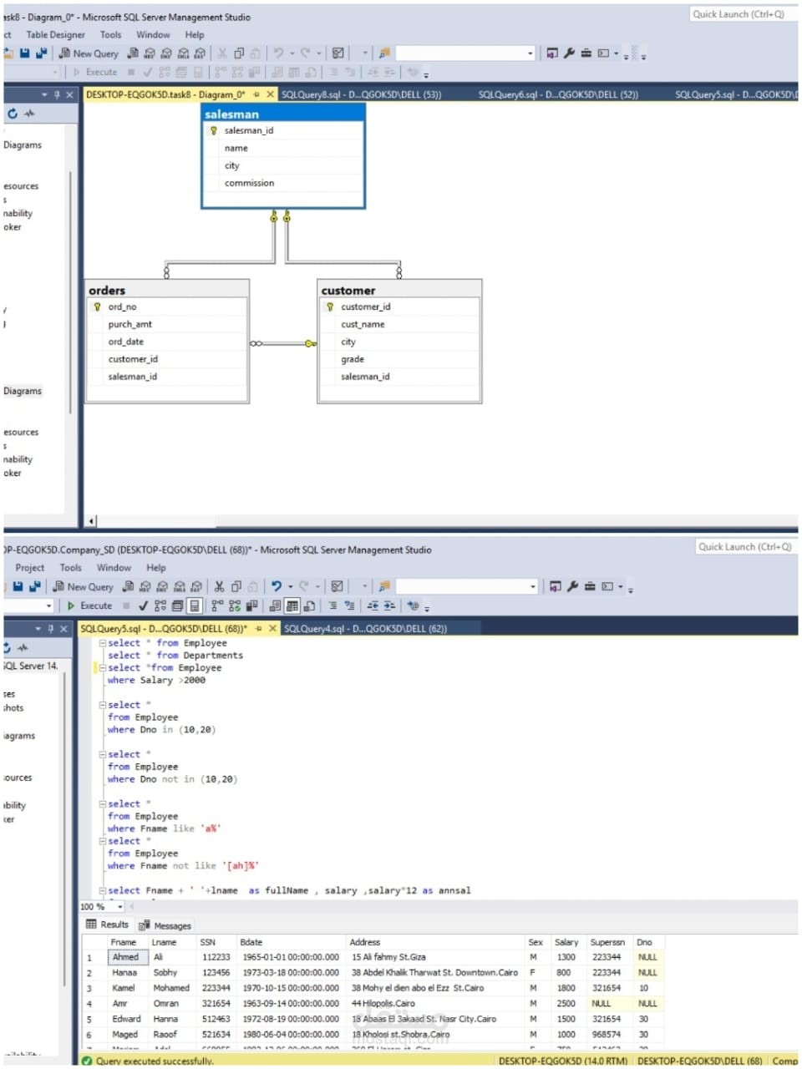
Task: Toggle pin on SQLQuery5.sql tab in query window
Action: tap(259, 628)
